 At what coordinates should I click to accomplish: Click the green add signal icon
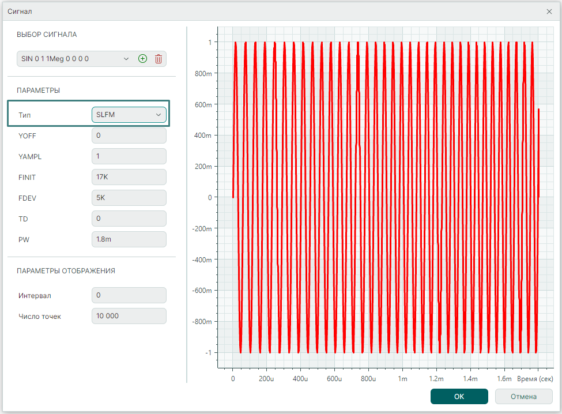pos(143,59)
